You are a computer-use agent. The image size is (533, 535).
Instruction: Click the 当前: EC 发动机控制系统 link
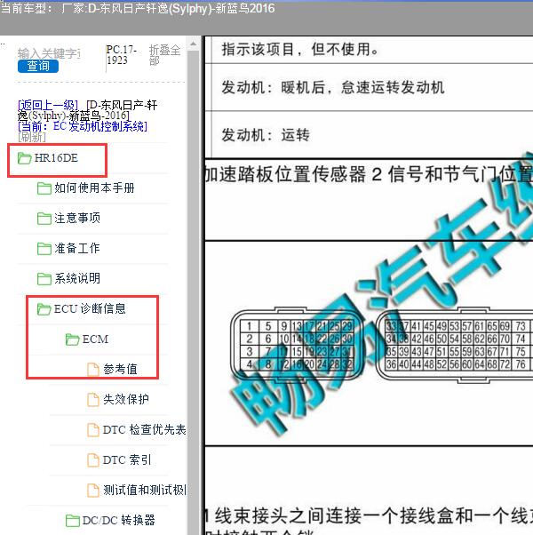(83, 126)
